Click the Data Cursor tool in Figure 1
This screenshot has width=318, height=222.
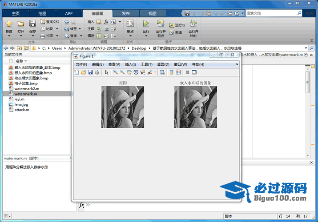tap(142, 72)
